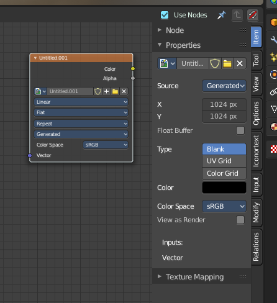The width and height of the screenshot is (277, 303).
Task: Open Material properties sphere tab
Action: [x=274, y=127]
